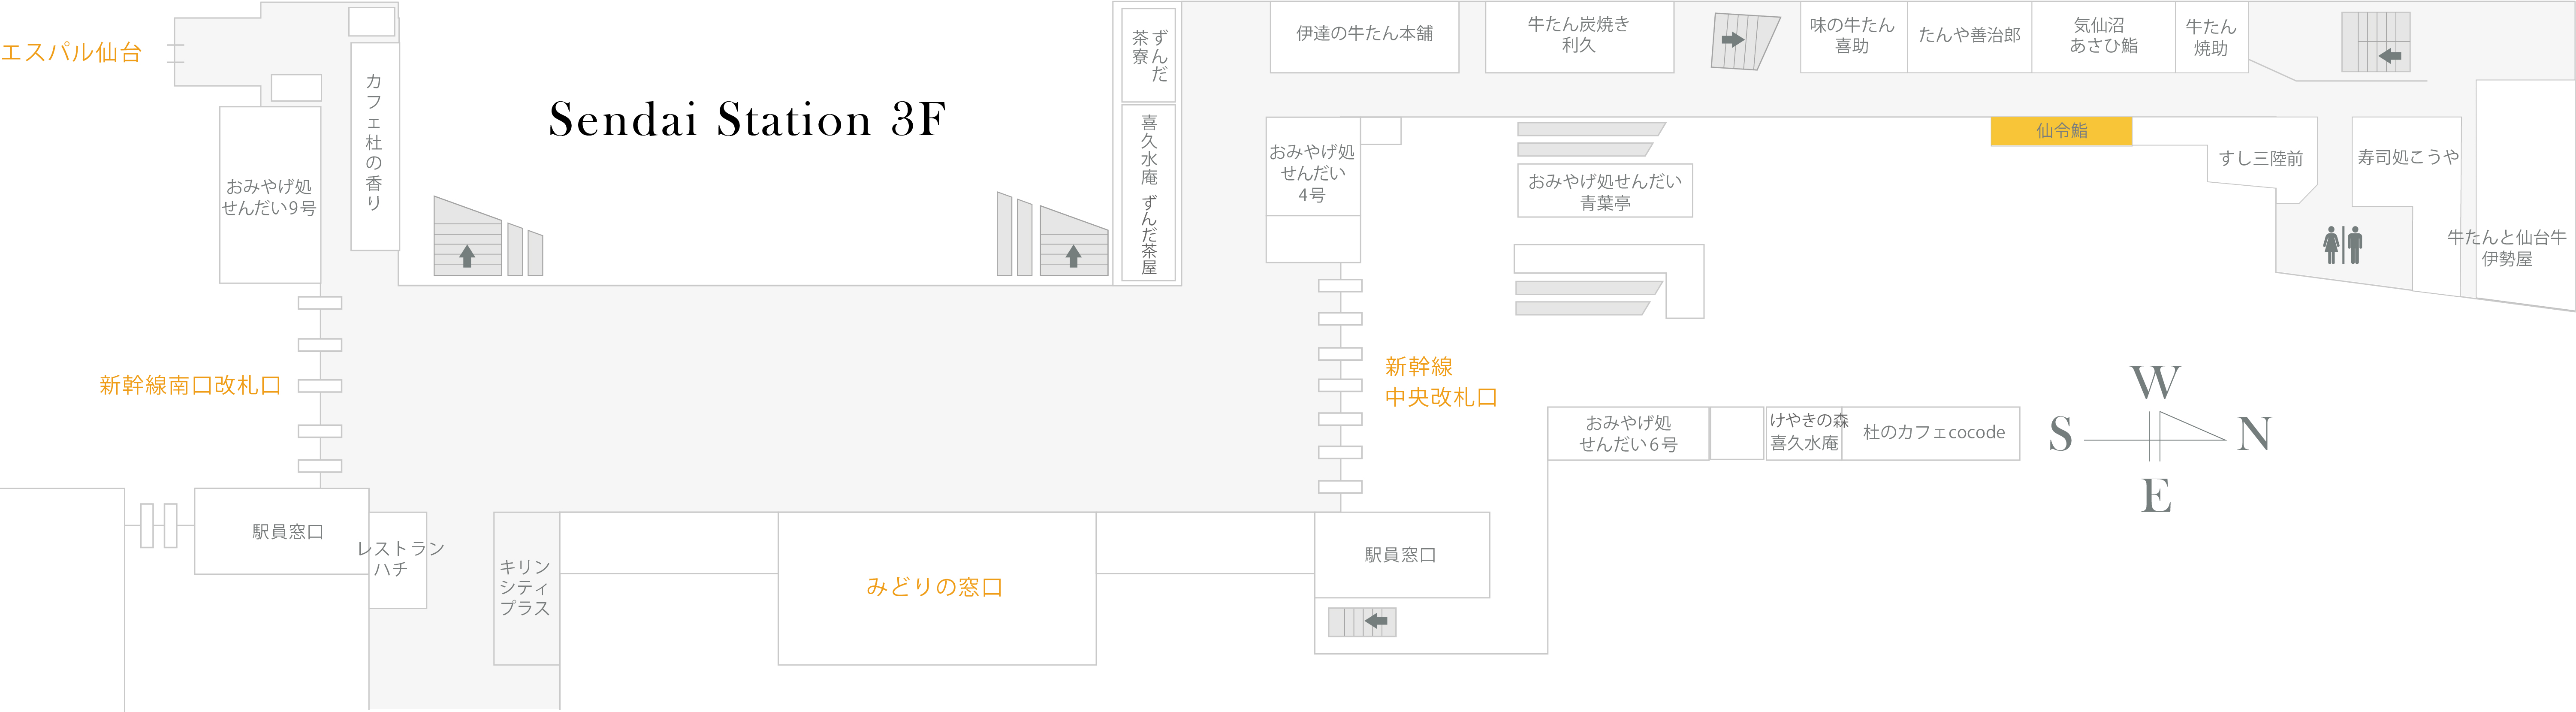Select たんや善治郎 shop

(x=1969, y=37)
